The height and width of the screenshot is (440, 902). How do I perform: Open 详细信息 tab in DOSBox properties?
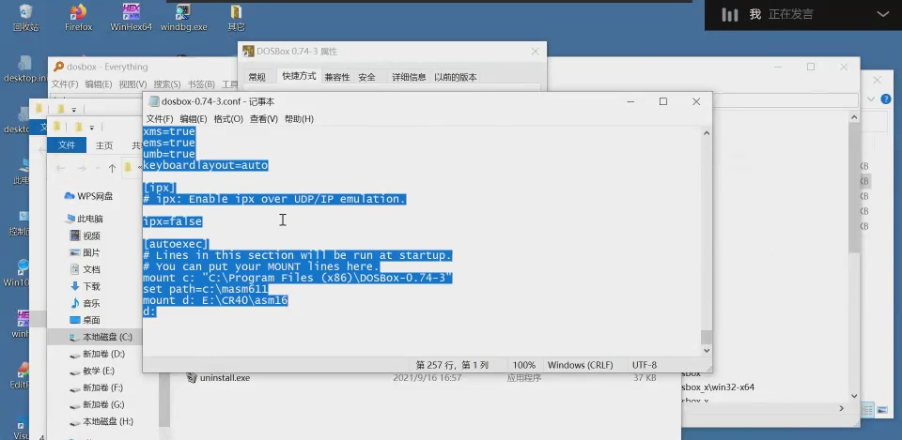(x=409, y=77)
